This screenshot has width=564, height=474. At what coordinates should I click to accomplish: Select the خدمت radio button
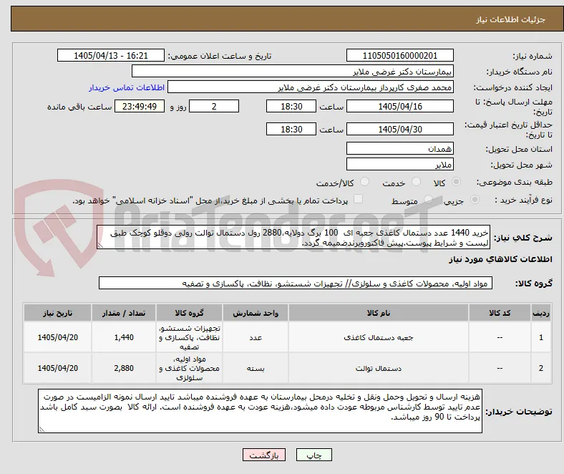click(416, 182)
